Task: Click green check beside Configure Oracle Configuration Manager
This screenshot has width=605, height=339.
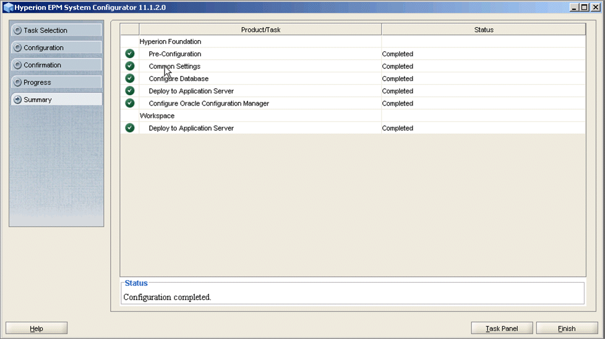Action: (x=130, y=103)
